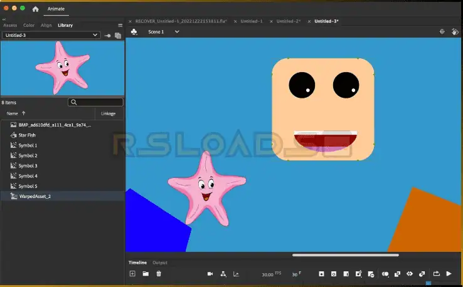Toggle the loop playback button

(x=436, y=274)
